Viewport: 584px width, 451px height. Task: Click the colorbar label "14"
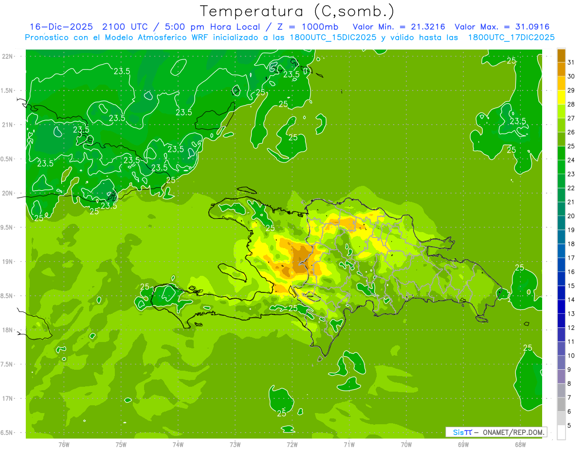[571, 300]
